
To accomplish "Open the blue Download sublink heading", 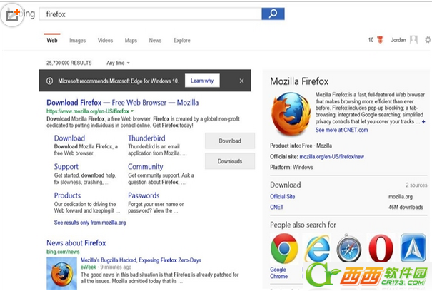I will (x=69, y=138).
